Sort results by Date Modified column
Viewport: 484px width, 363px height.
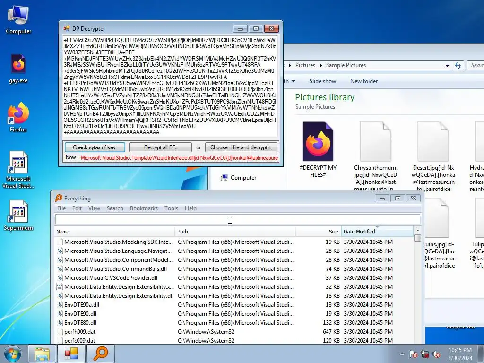tap(377, 232)
